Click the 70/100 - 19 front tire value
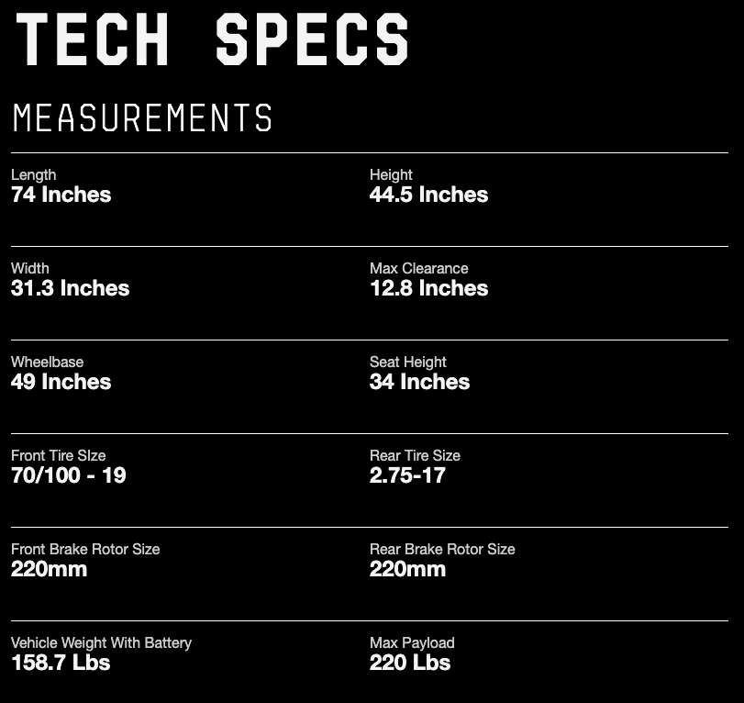 pyautogui.click(x=69, y=475)
